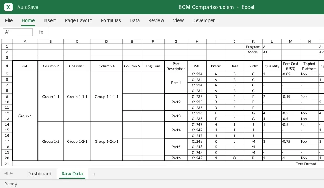Click the Base header cell
Viewport: 324px width, 188px height.
pos(234,66)
